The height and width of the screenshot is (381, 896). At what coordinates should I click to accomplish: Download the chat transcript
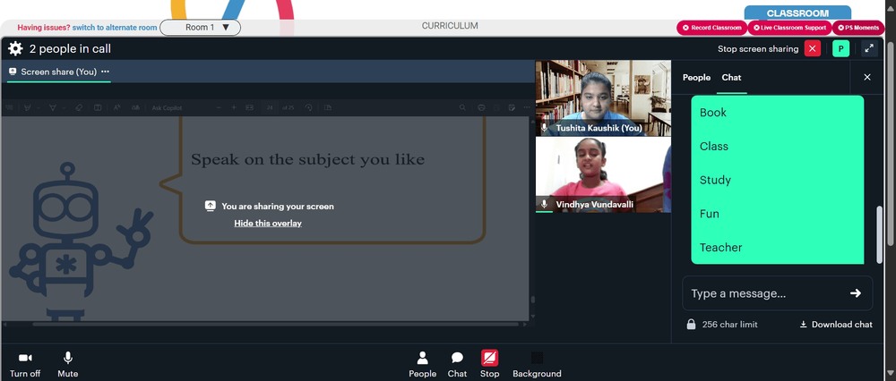click(835, 325)
